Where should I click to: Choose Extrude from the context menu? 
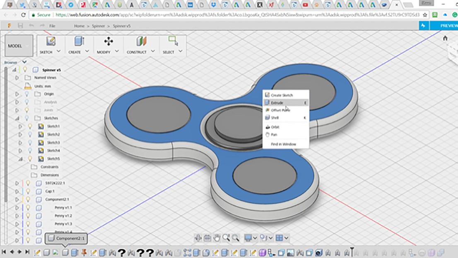(277, 103)
